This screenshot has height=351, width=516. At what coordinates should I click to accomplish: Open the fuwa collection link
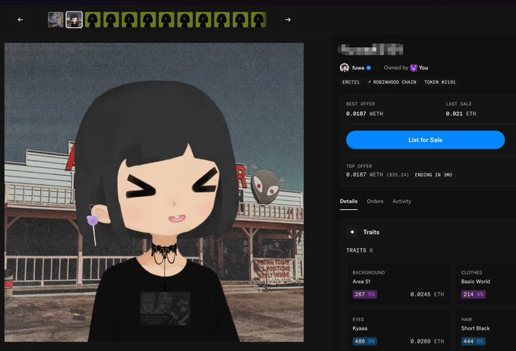point(358,67)
